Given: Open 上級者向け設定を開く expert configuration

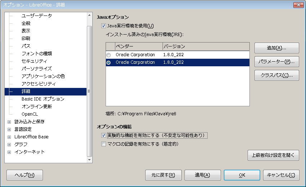Looking at the screenshot, I should click(x=273, y=155).
